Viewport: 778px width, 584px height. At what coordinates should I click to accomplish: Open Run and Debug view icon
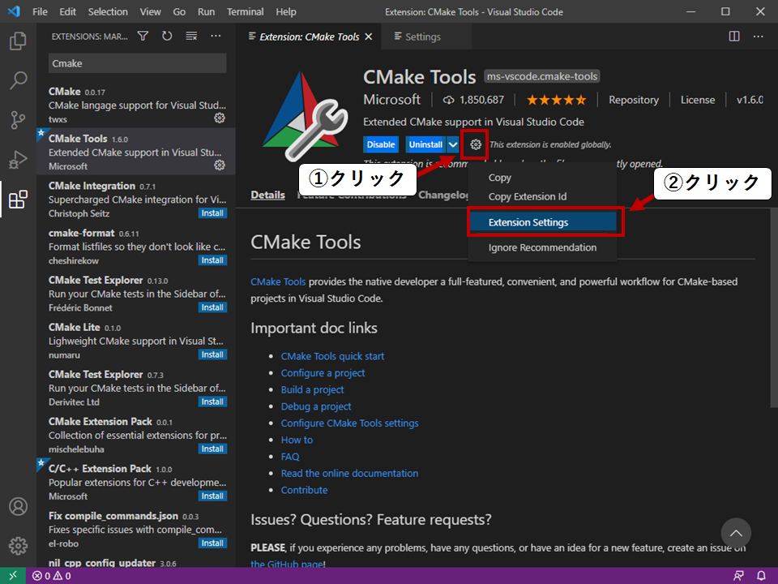[x=18, y=160]
